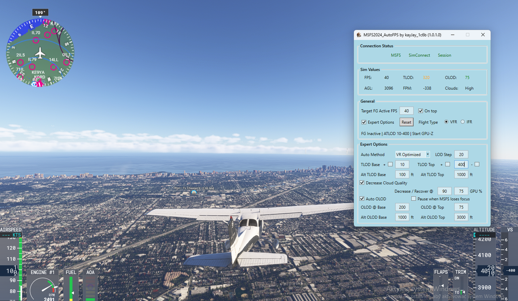Click the Alt OLOD Top field

[461, 217]
